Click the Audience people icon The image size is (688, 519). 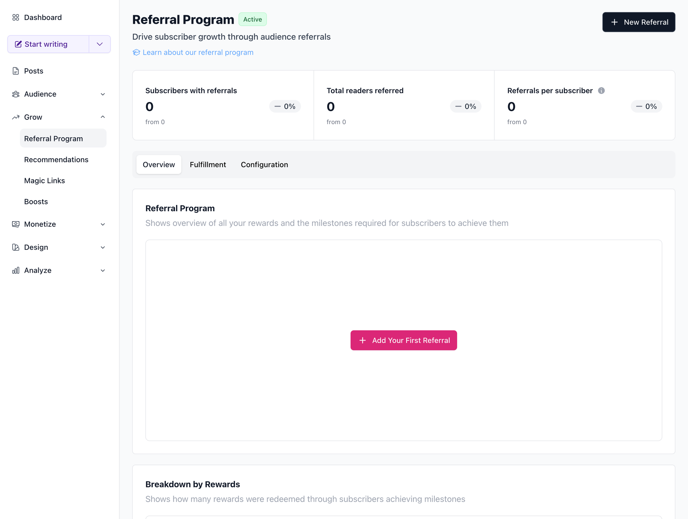pos(16,94)
